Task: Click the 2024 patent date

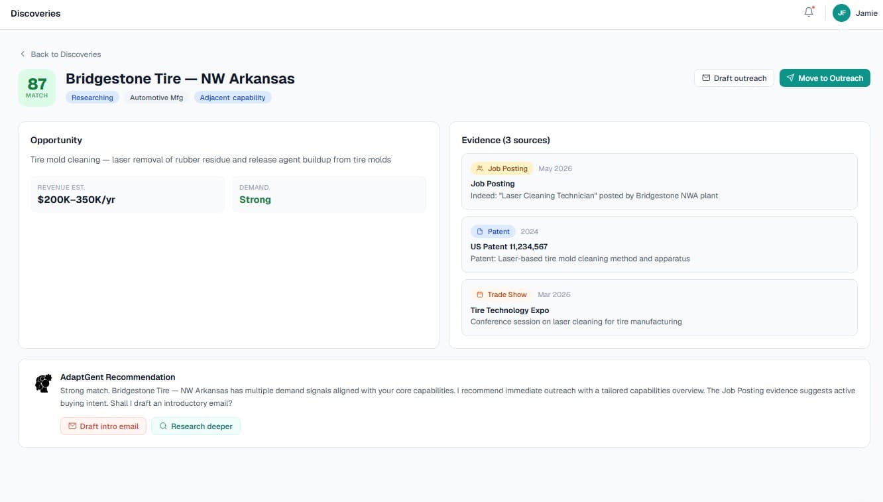Action: 530,231
